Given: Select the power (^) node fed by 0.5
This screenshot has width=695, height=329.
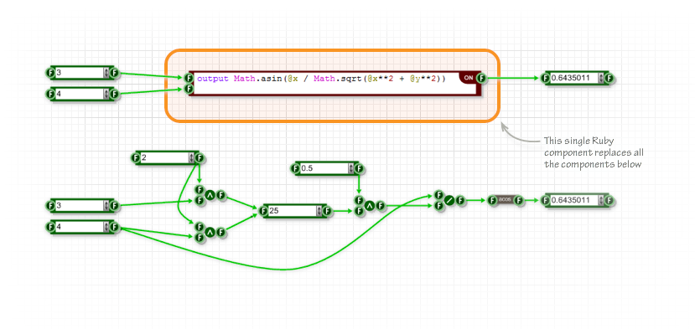Looking at the screenshot, I should click(x=369, y=205).
